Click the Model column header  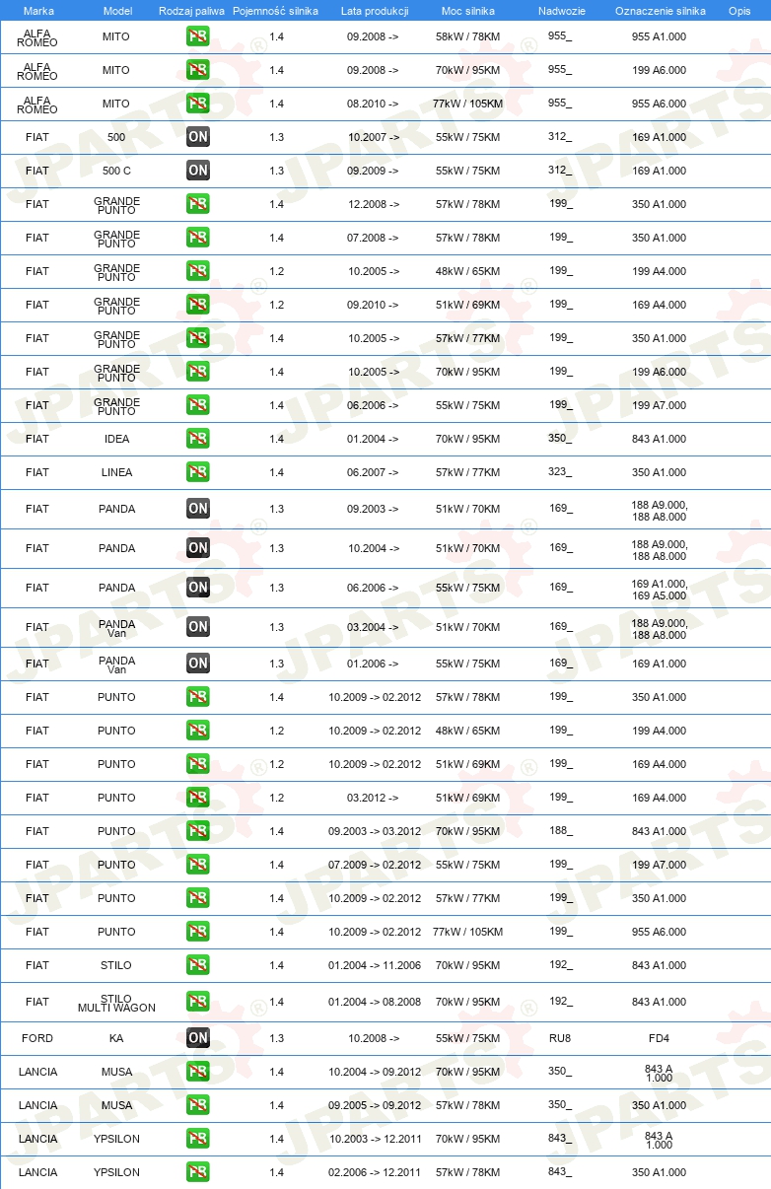point(118,11)
